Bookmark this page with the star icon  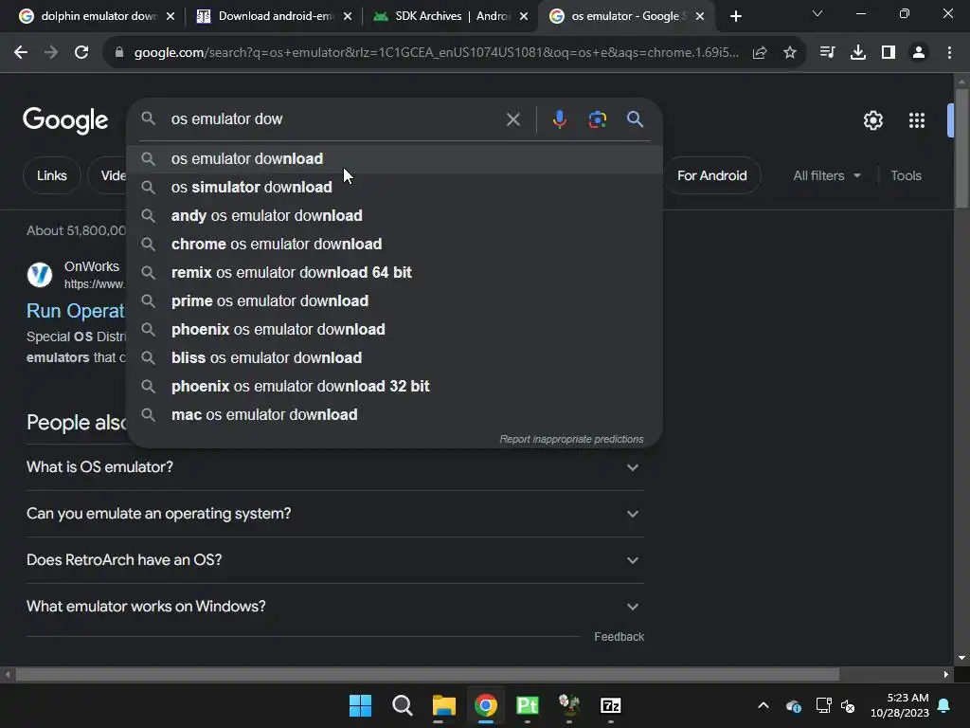pyautogui.click(x=790, y=53)
